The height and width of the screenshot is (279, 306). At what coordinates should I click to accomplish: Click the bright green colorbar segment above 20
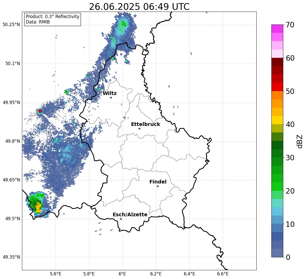(277, 186)
